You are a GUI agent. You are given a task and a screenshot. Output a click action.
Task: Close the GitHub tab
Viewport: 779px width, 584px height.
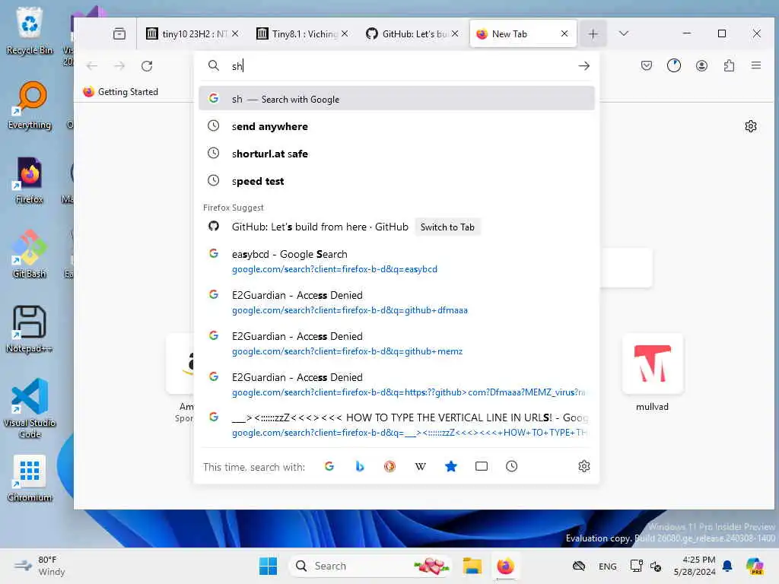tap(455, 33)
